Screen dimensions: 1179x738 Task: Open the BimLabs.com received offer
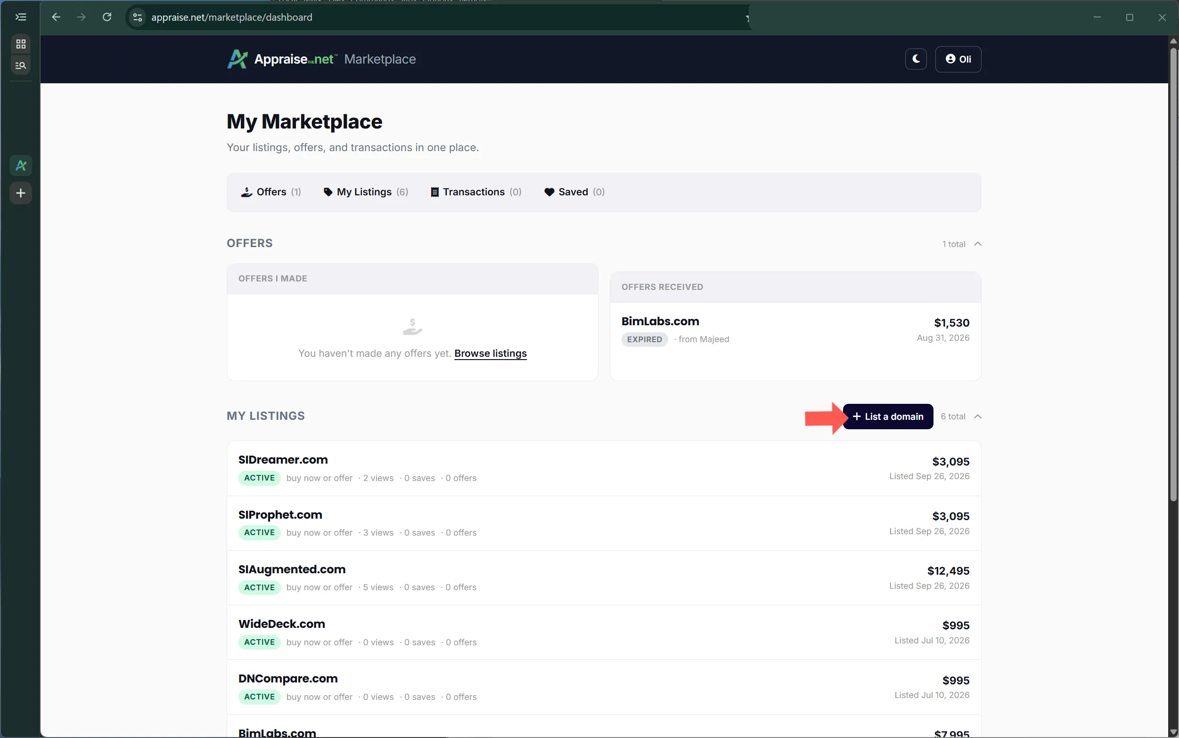(795, 330)
